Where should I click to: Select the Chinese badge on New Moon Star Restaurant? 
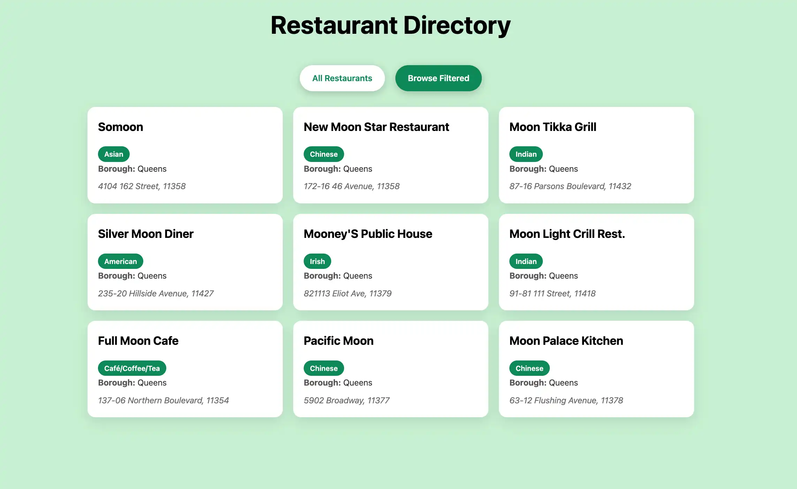coord(323,154)
